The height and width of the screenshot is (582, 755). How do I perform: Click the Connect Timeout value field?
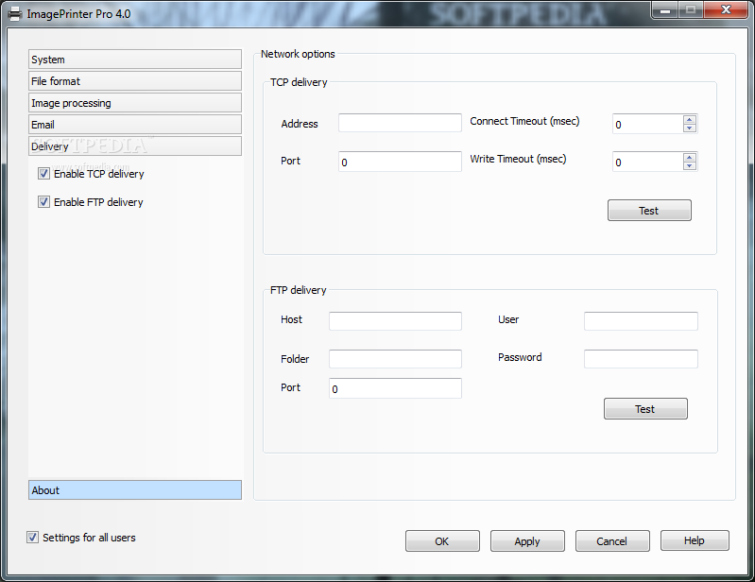point(647,124)
